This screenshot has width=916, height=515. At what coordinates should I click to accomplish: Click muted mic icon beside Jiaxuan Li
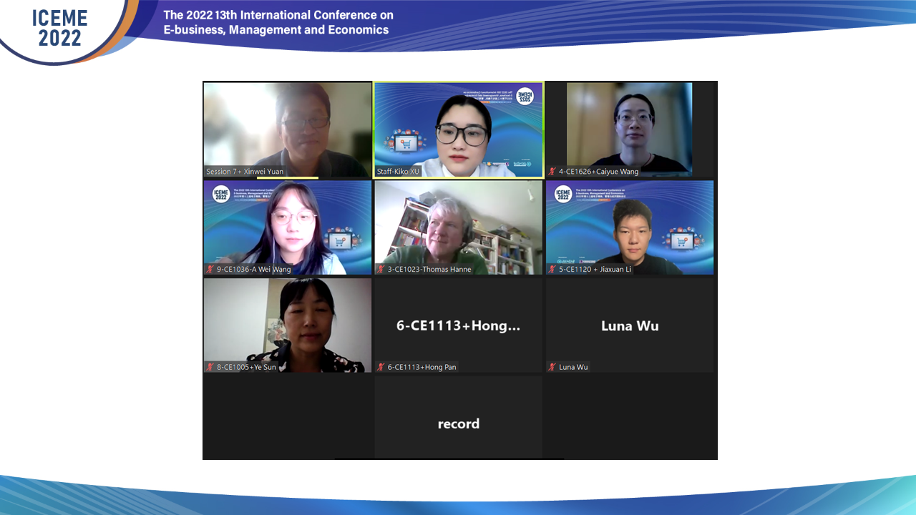(x=552, y=270)
